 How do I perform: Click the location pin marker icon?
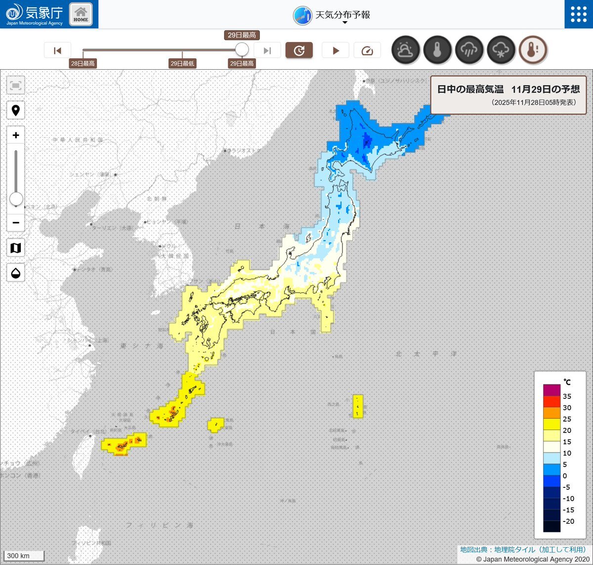[16, 110]
